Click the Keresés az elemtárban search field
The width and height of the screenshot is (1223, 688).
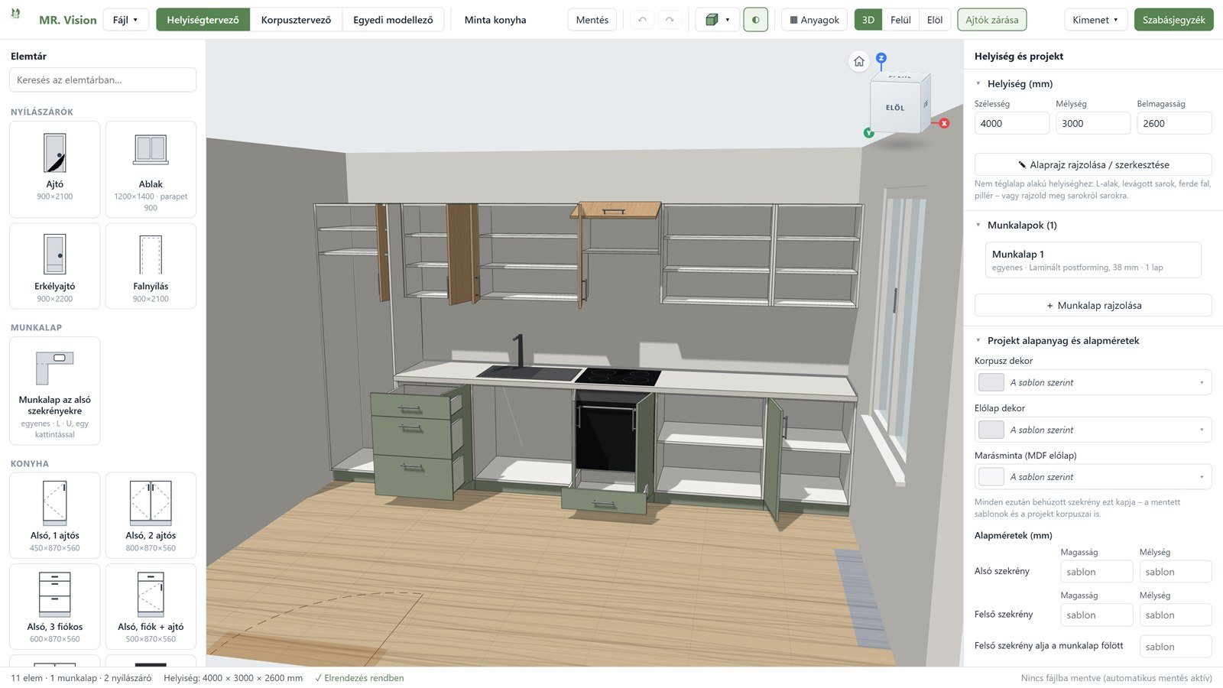[x=102, y=80]
